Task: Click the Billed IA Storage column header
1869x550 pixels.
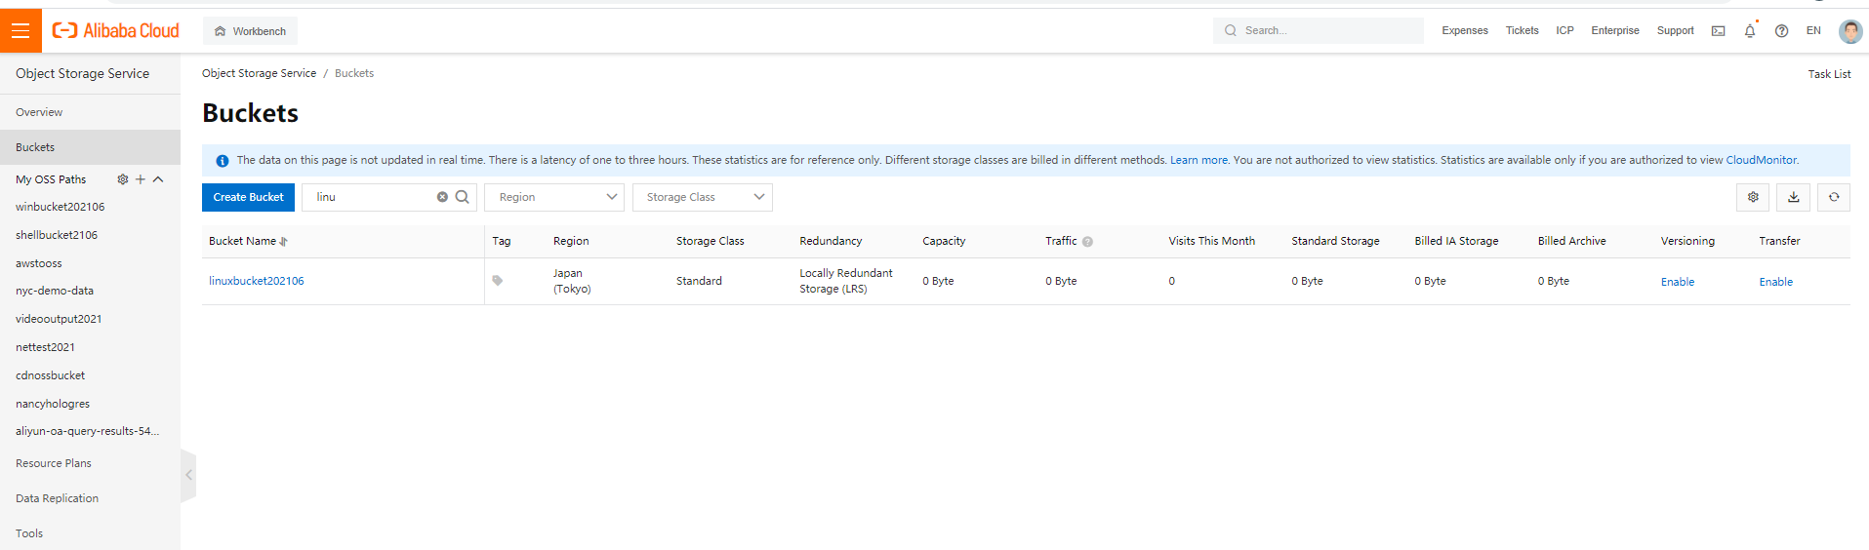Action: 1456,241
